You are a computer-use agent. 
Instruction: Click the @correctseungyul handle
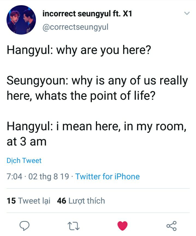[76, 27]
